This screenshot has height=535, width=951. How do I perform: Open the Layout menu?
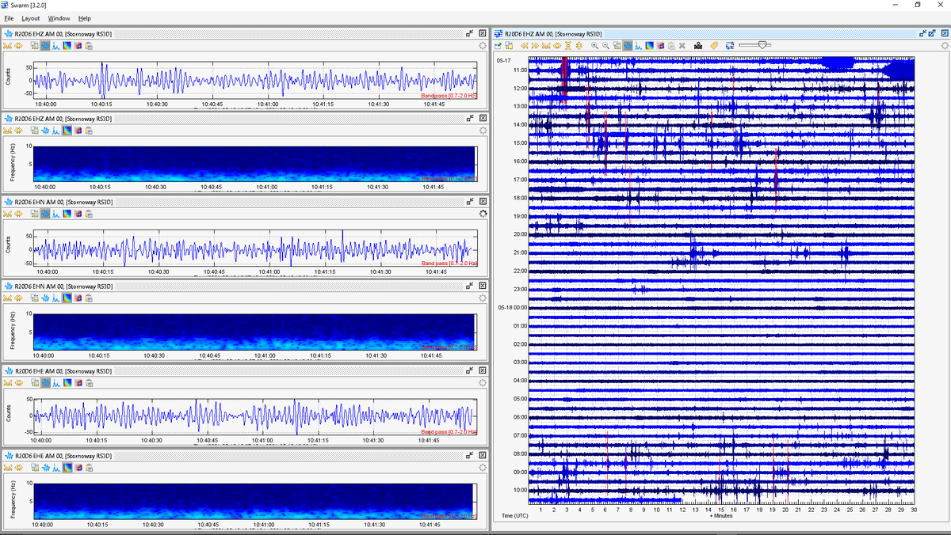pyautogui.click(x=31, y=17)
